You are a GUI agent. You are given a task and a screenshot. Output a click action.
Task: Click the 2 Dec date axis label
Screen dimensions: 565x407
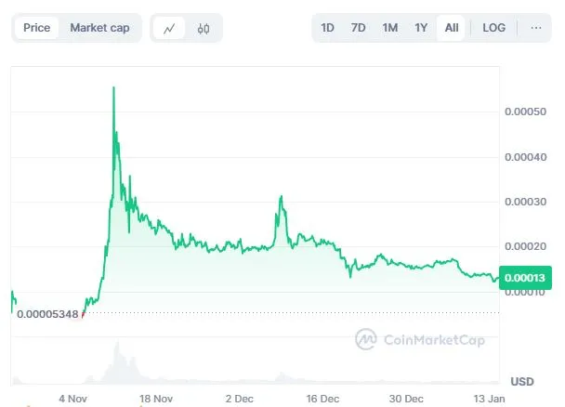(x=239, y=399)
